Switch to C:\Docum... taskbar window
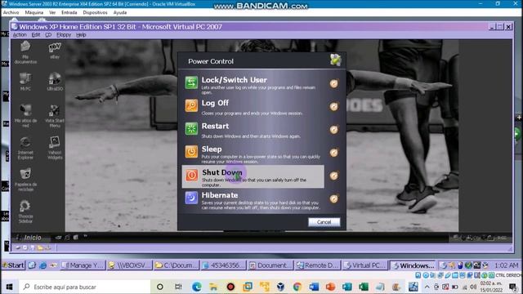Image resolution: width=523 pixels, height=294 pixels. click(x=177, y=265)
